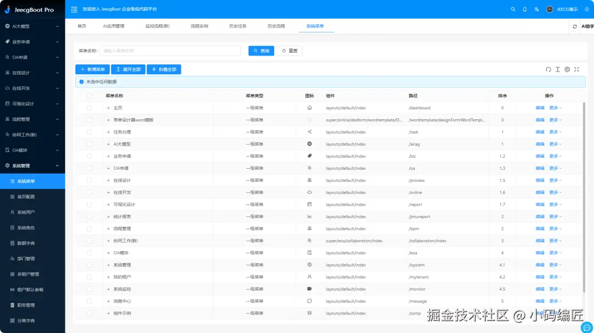Check the 统计报表 row checkbox
The height and width of the screenshot is (333, 594).
click(x=90, y=217)
